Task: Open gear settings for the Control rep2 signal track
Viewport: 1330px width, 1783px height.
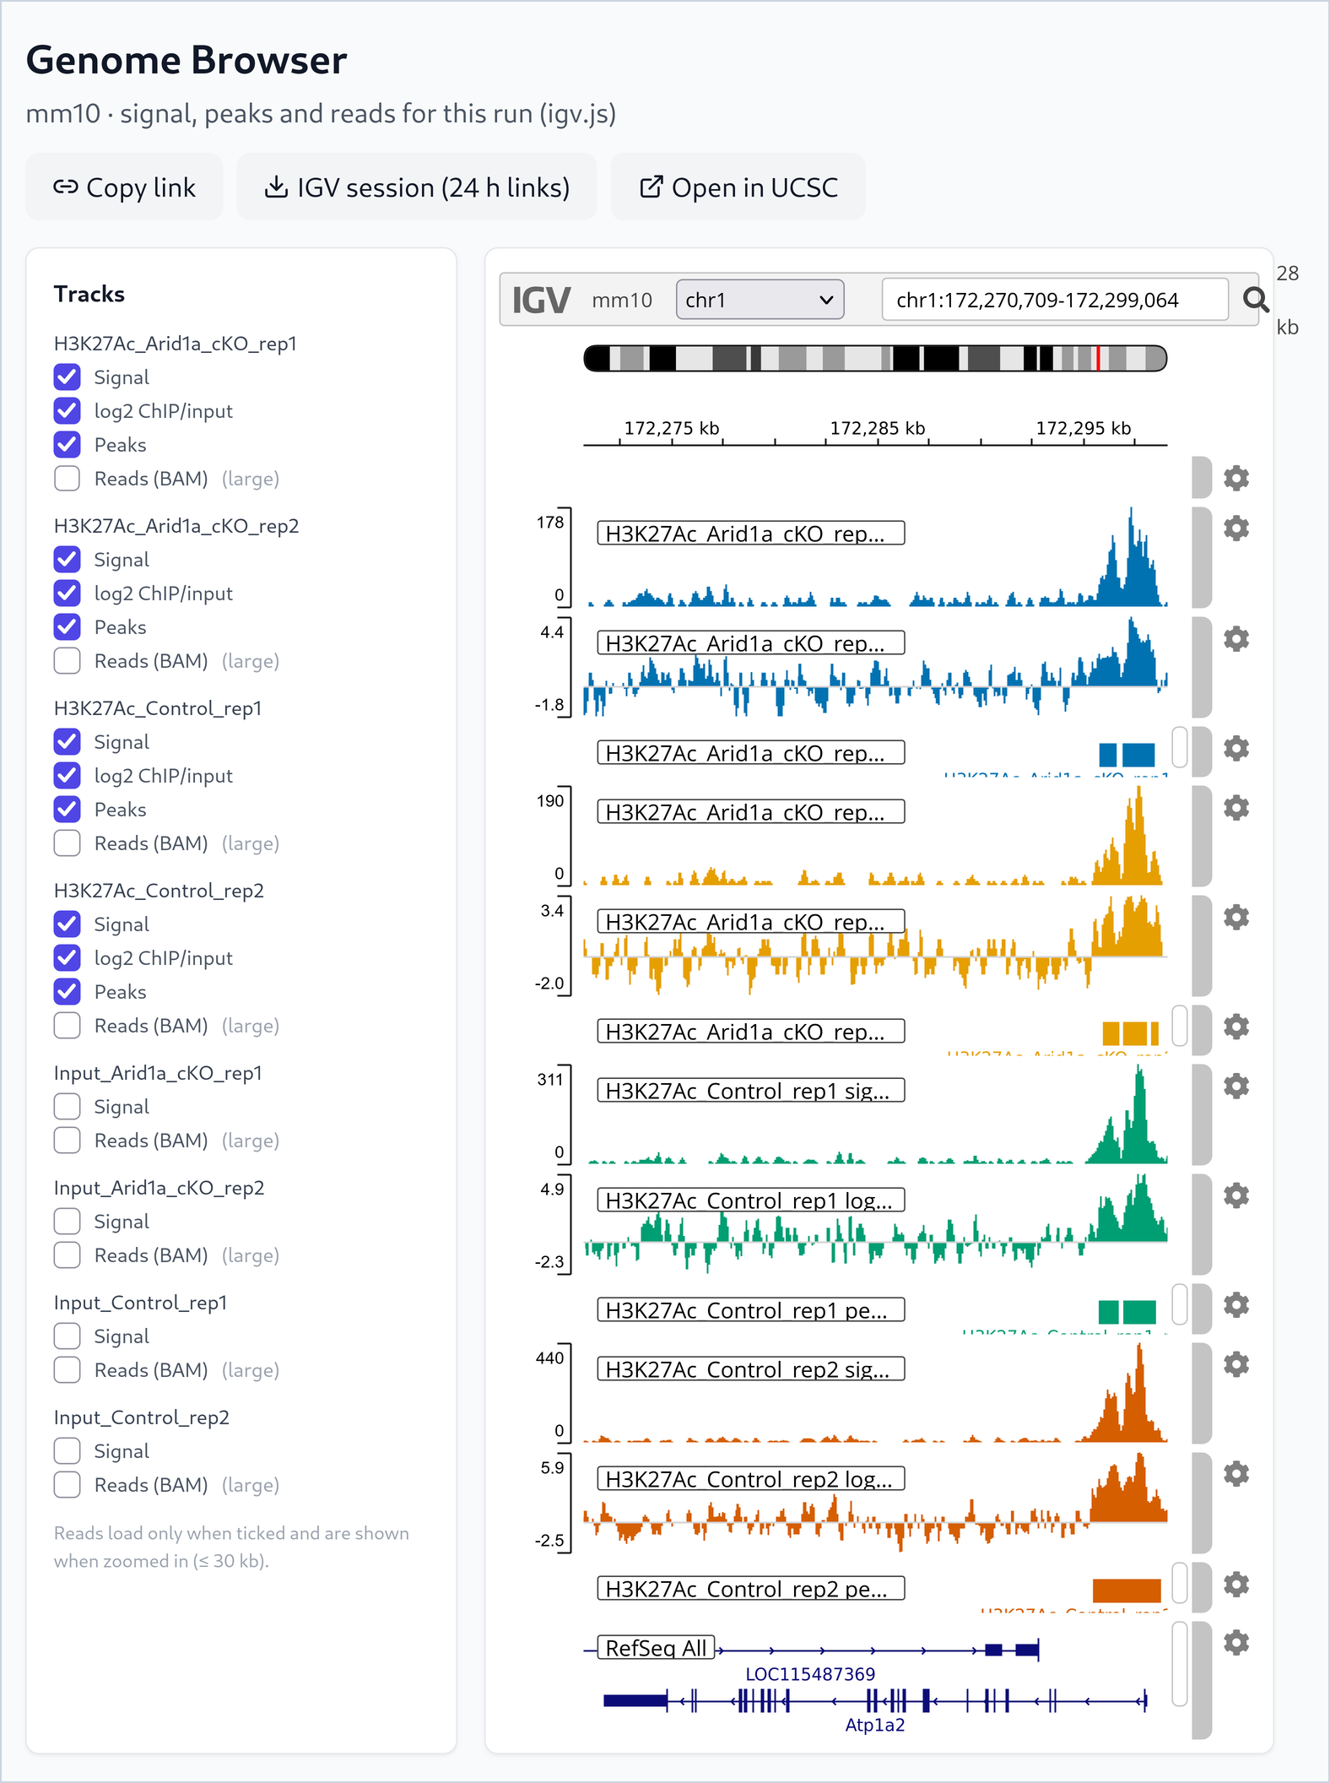Action: click(1236, 1364)
